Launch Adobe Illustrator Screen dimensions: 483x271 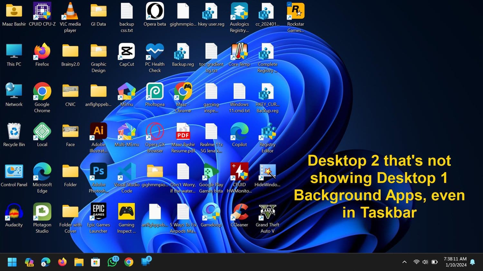(98, 131)
